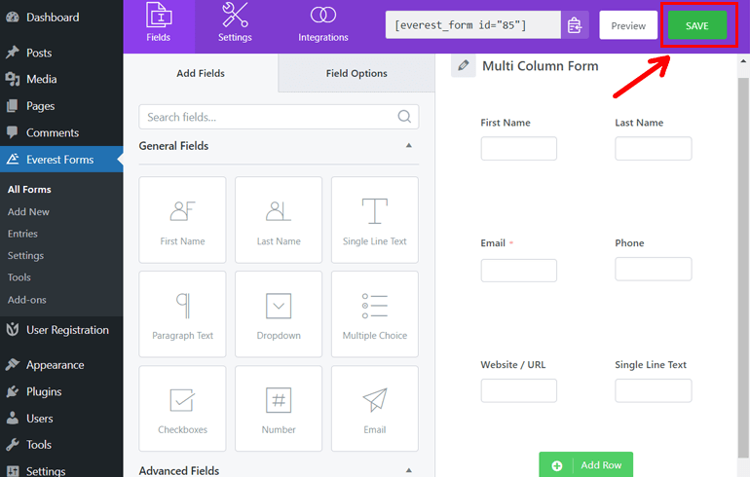The image size is (750, 477).
Task: Click the Users person icon
Action: point(13,418)
